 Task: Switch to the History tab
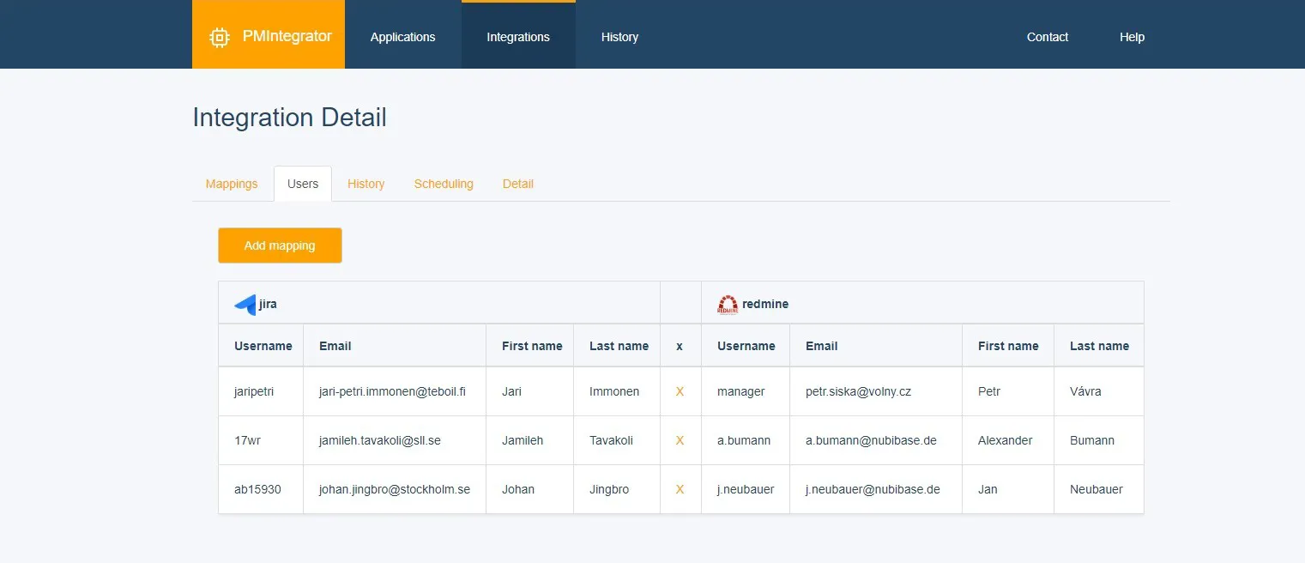click(x=366, y=183)
